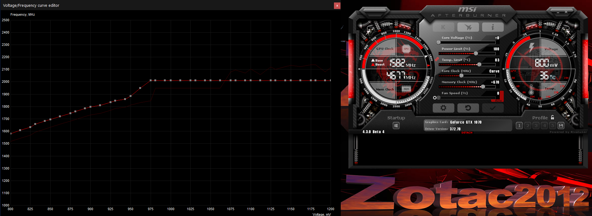Open Afterburner settings with the gear button
The image size is (592, 216).
(x=443, y=108)
